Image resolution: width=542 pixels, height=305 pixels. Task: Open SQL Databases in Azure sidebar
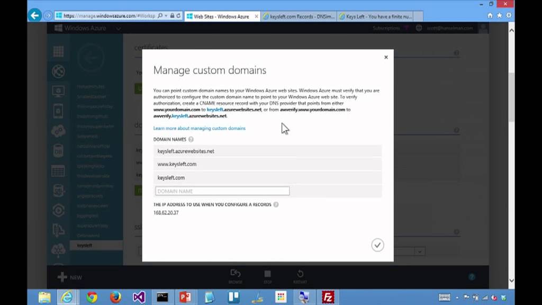[x=58, y=150]
